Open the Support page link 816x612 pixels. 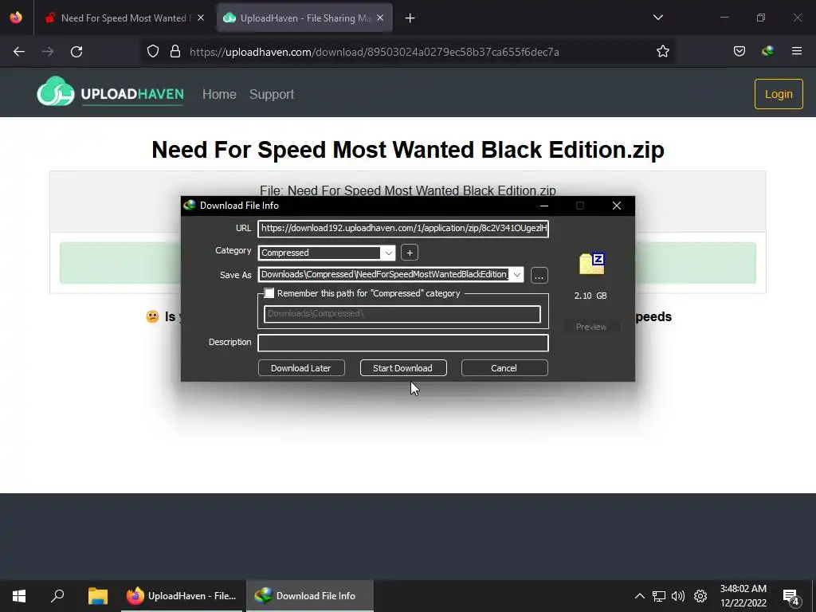click(x=272, y=94)
